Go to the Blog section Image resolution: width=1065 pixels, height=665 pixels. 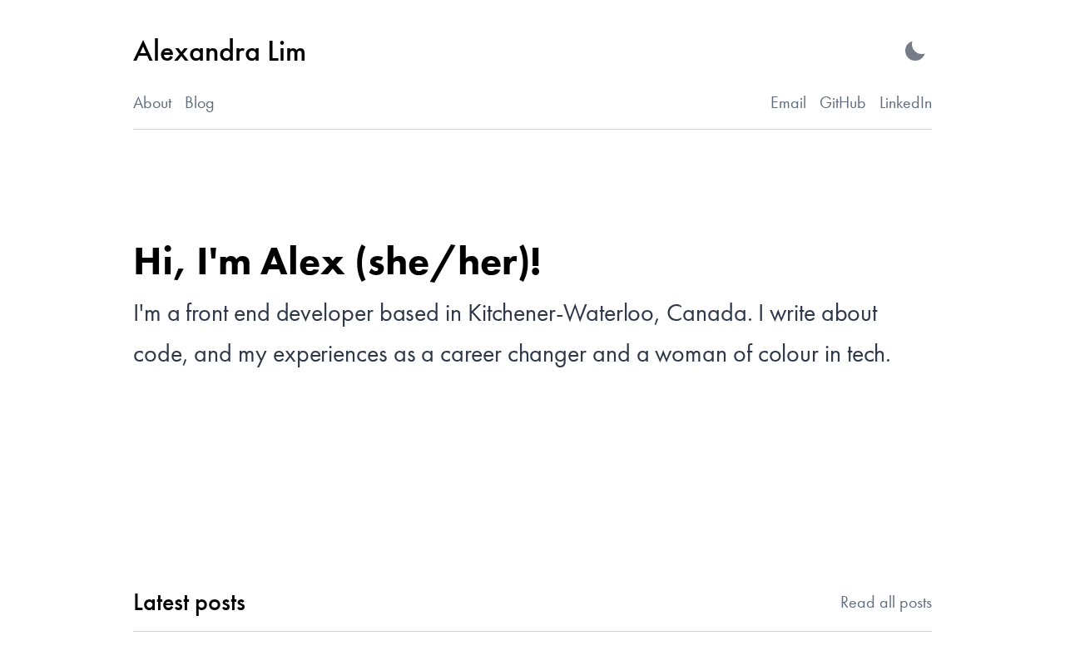click(x=200, y=103)
